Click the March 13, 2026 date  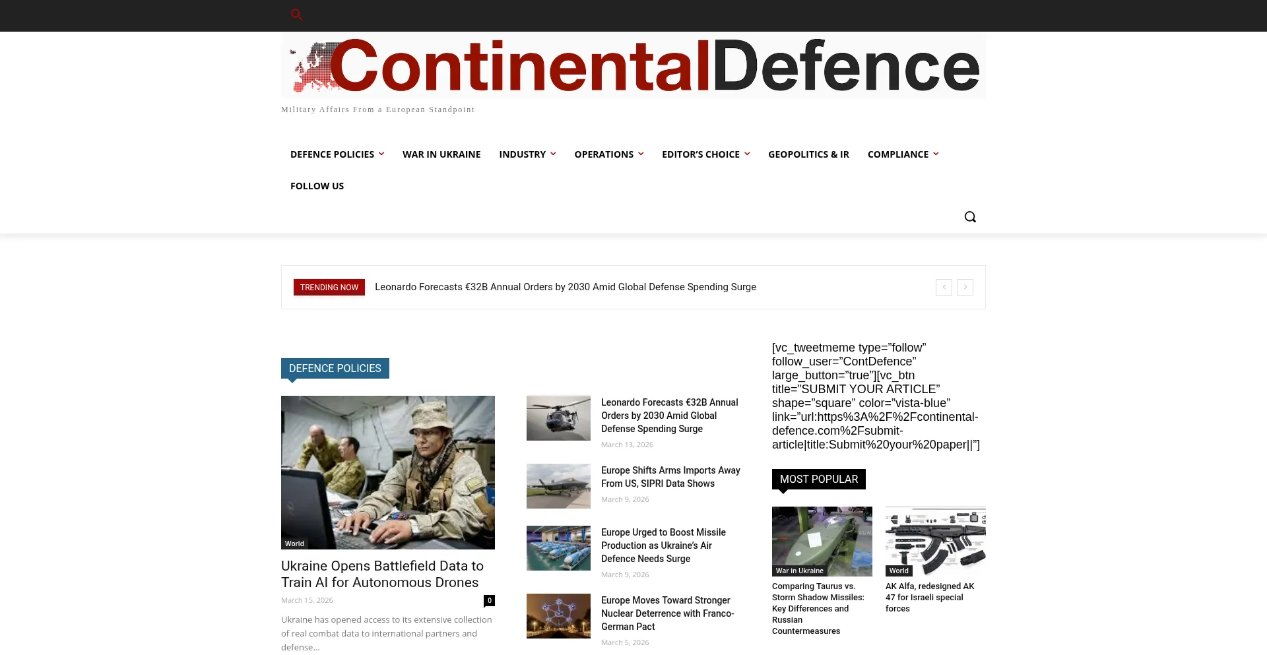627,445
